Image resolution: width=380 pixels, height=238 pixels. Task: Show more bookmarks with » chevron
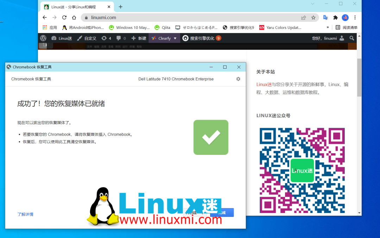[x=328, y=27]
